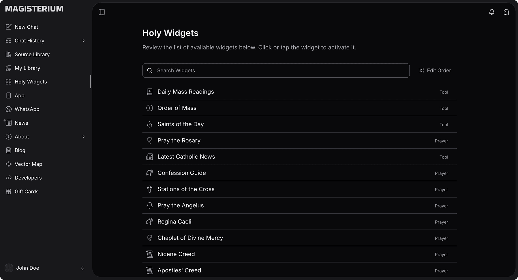The image size is (518, 280).
Task: Open the Pray the Rosary widget
Action: tap(179, 141)
